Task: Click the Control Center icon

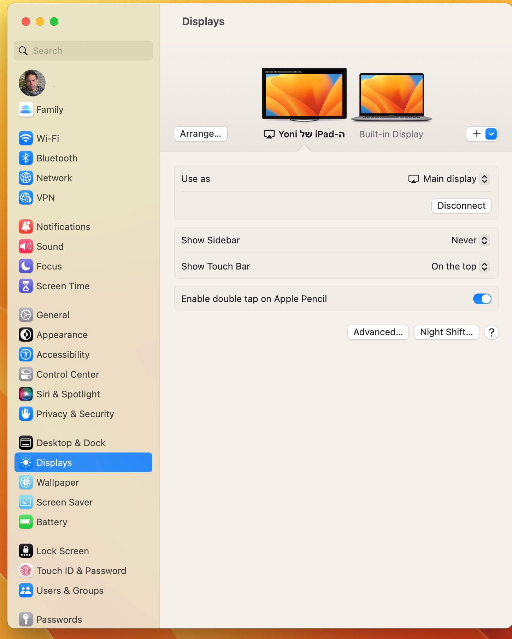Action: [x=26, y=374]
